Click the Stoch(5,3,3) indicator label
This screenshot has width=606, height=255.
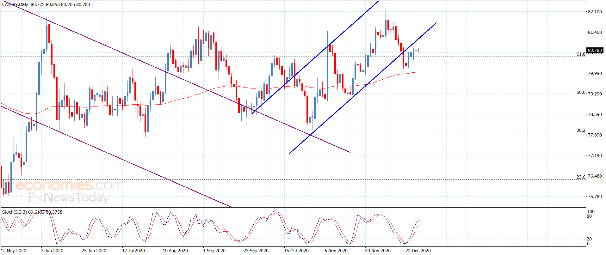(x=15, y=212)
